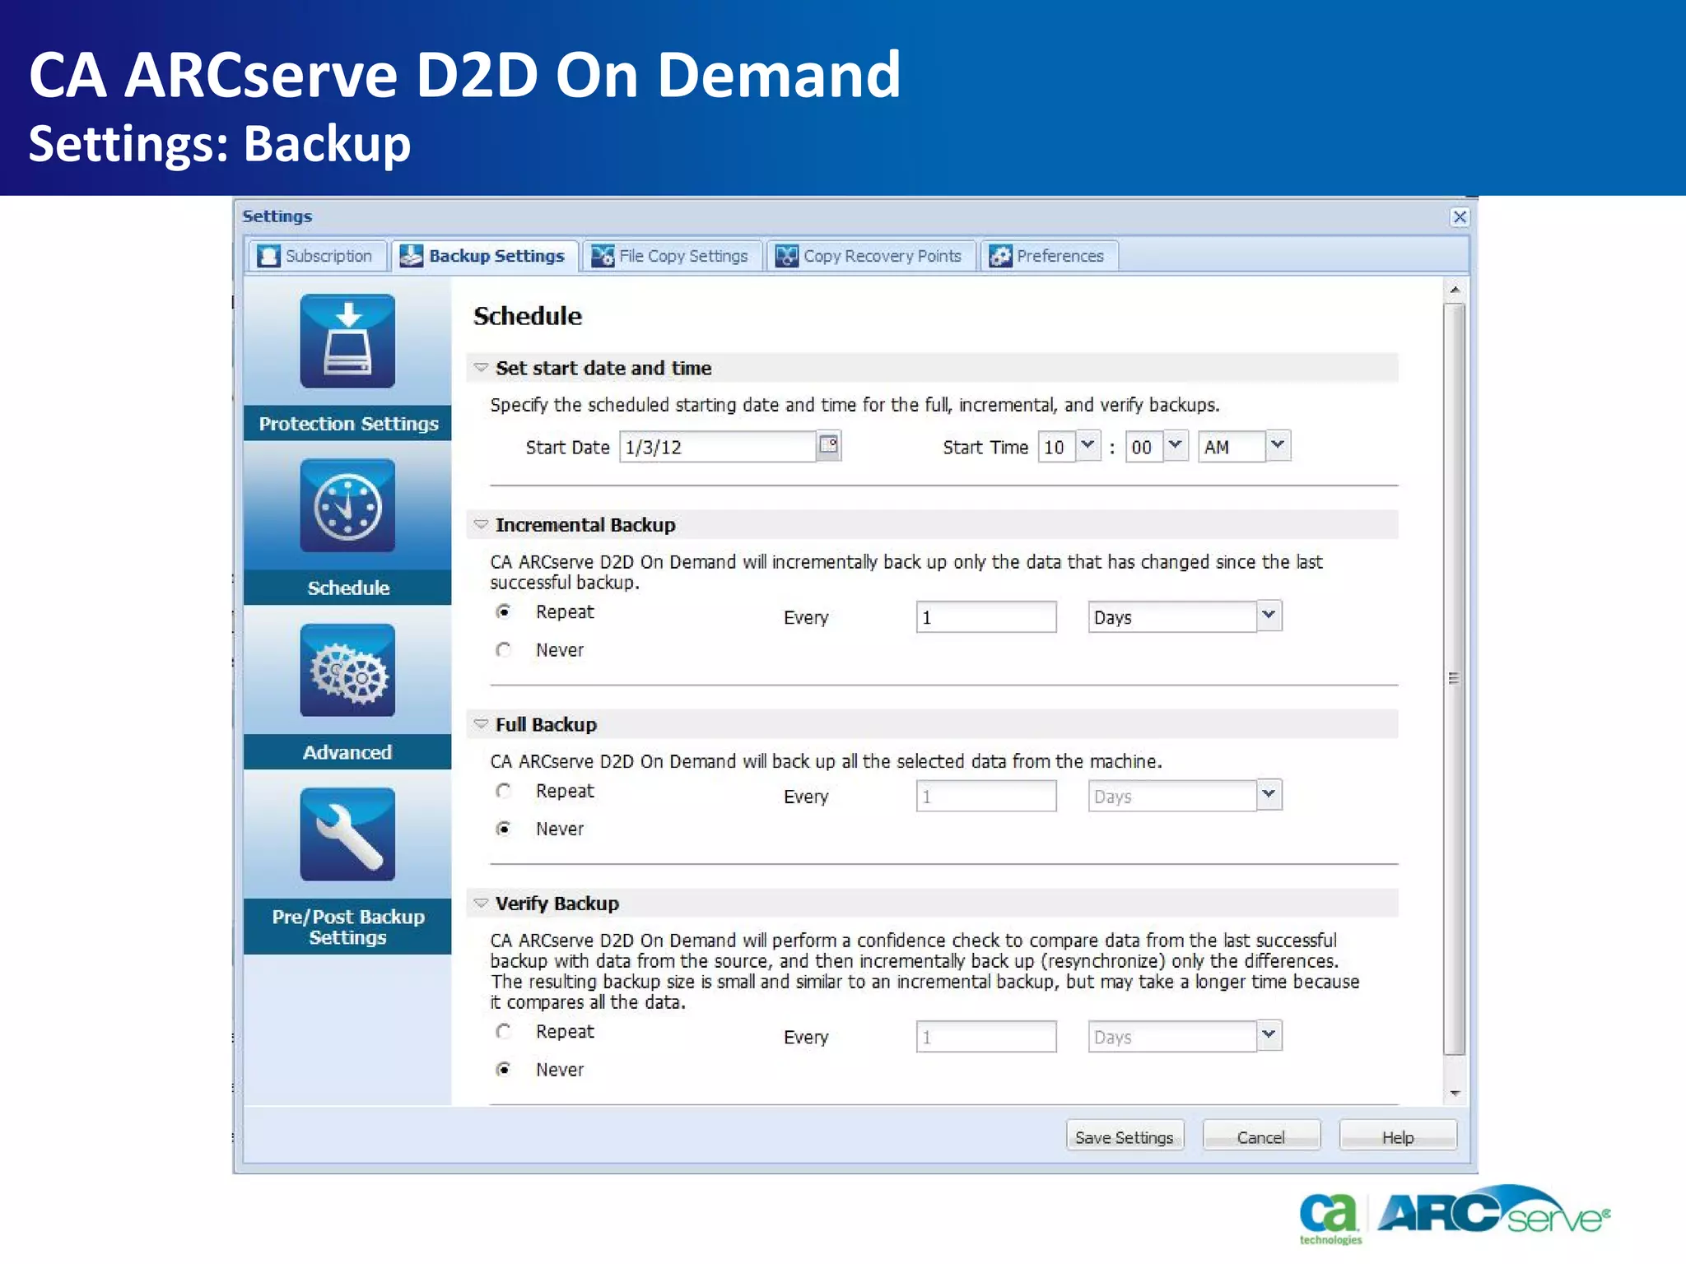The width and height of the screenshot is (1686, 1264).
Task: Select Never under Full Backup
Action: (504, 829)
